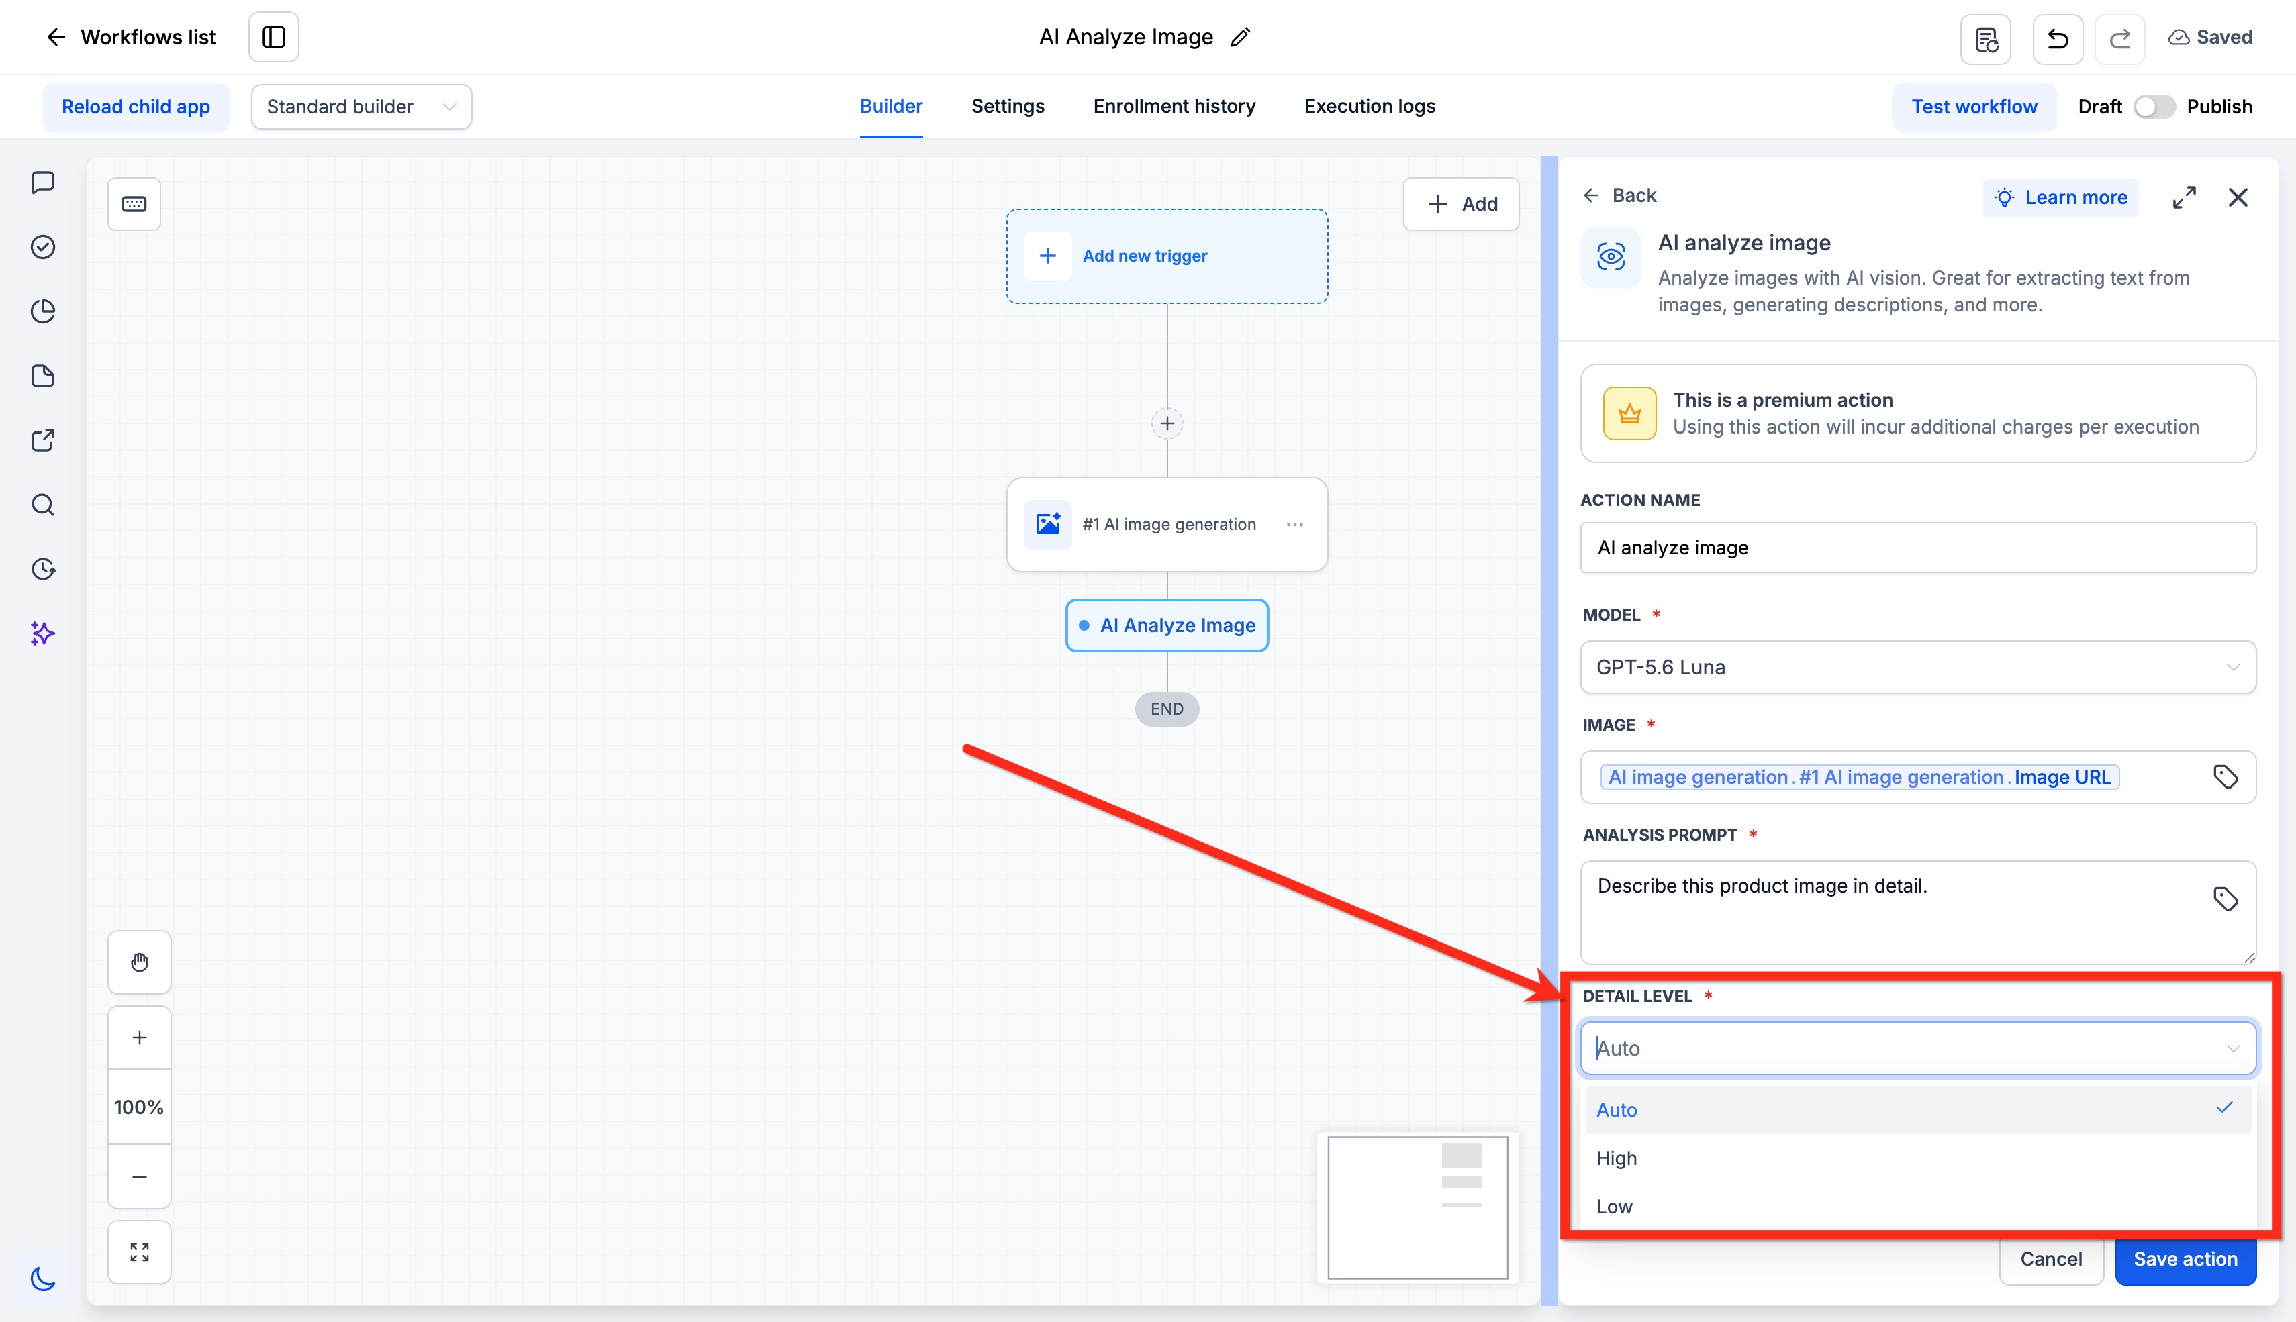Viewport: 2296px width, 1322px height.
Task: Open the Learn more link
Action: (x=2061, y=198)
